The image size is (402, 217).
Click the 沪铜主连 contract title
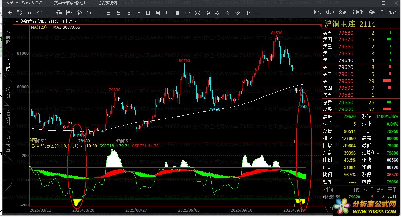(340, 24)
